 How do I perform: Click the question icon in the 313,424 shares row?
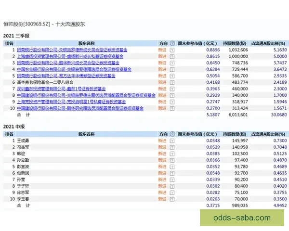click(172, 108)
